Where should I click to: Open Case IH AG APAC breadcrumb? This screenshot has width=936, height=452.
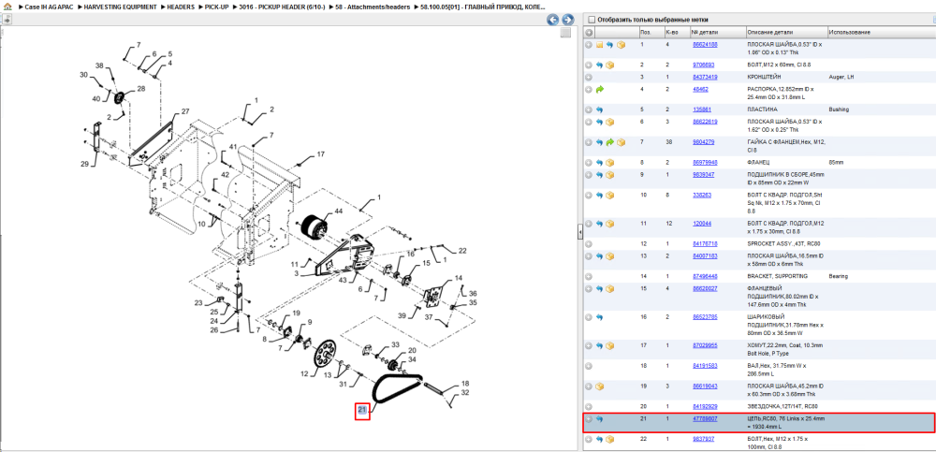pos(50,7)
